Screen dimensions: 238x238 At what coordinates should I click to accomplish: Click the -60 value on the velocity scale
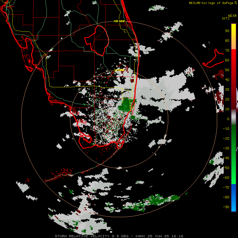(x=226, y=178)
